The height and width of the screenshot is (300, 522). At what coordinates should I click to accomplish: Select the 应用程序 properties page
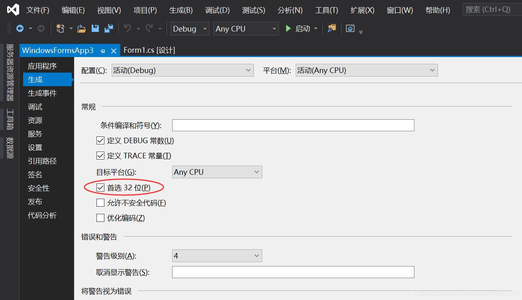click(42, 66)
